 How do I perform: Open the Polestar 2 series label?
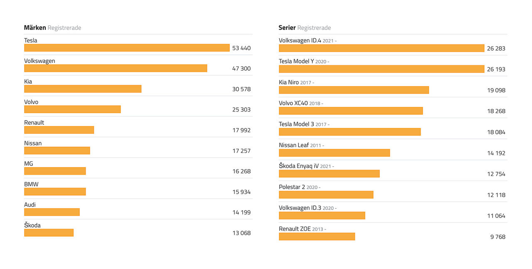coord(292,187)
